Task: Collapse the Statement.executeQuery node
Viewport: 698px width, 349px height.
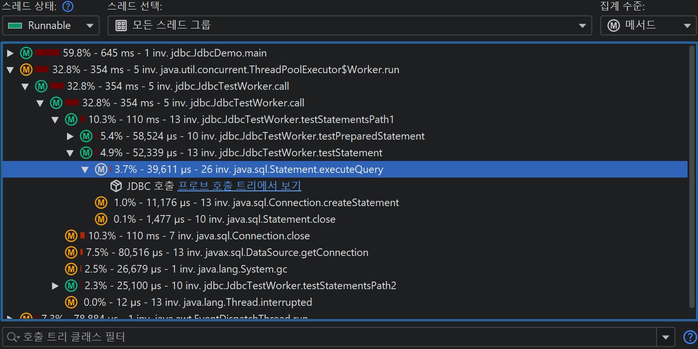Action: pos(85,170)
